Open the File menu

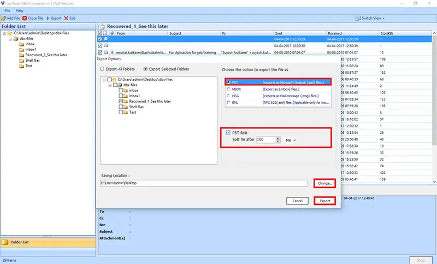(7, 10)
